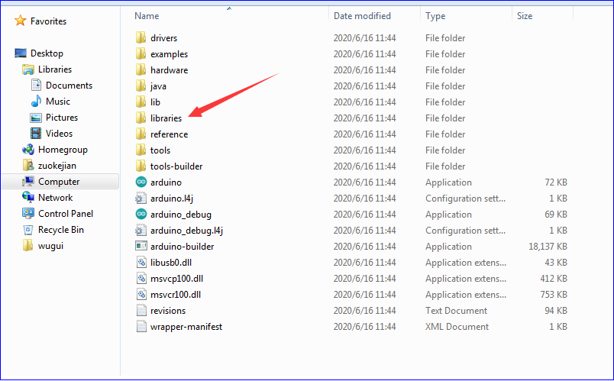This screenshot has width=614, height=381.
Task: Open Libraries in the navigation pane
Action: click(x=55, y=69)
